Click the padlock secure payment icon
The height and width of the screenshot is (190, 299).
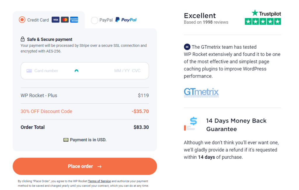(x=23, y=39)
